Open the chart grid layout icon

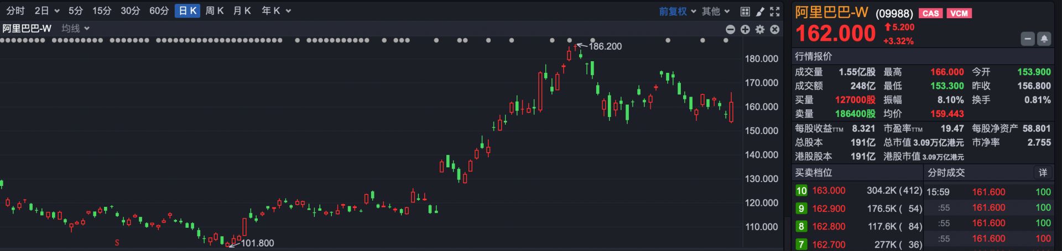(745, 11)
